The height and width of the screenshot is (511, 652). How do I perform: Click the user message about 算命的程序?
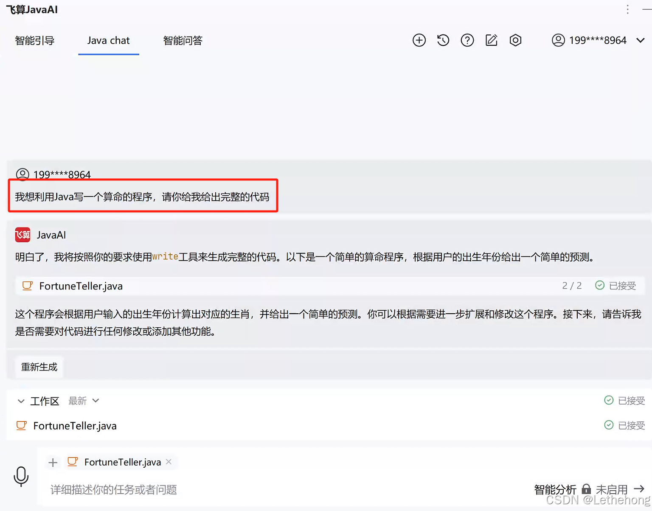142,197
